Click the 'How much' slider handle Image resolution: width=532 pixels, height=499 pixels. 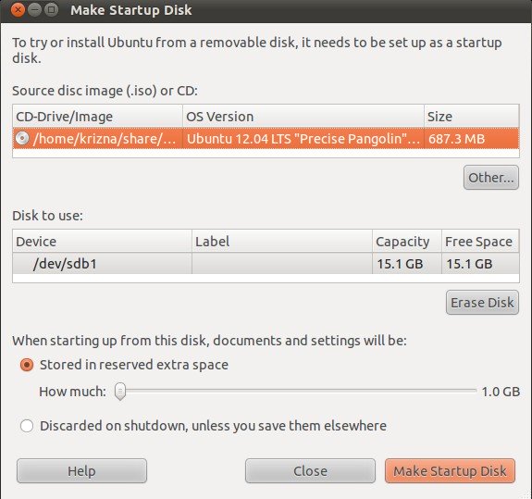point(120,392)
